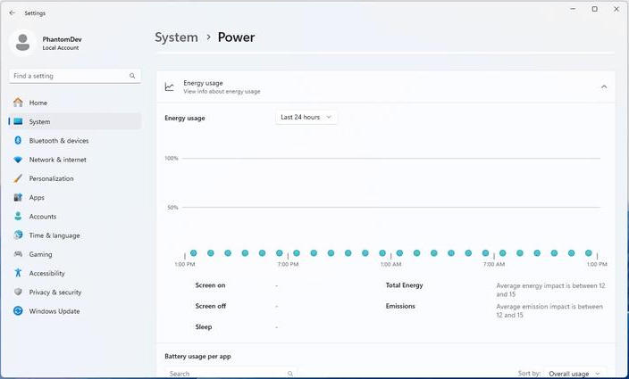Viewport: 629px width, 379px height.
Task: Click the Privacy & security shield icon
Action: [18, 292]
